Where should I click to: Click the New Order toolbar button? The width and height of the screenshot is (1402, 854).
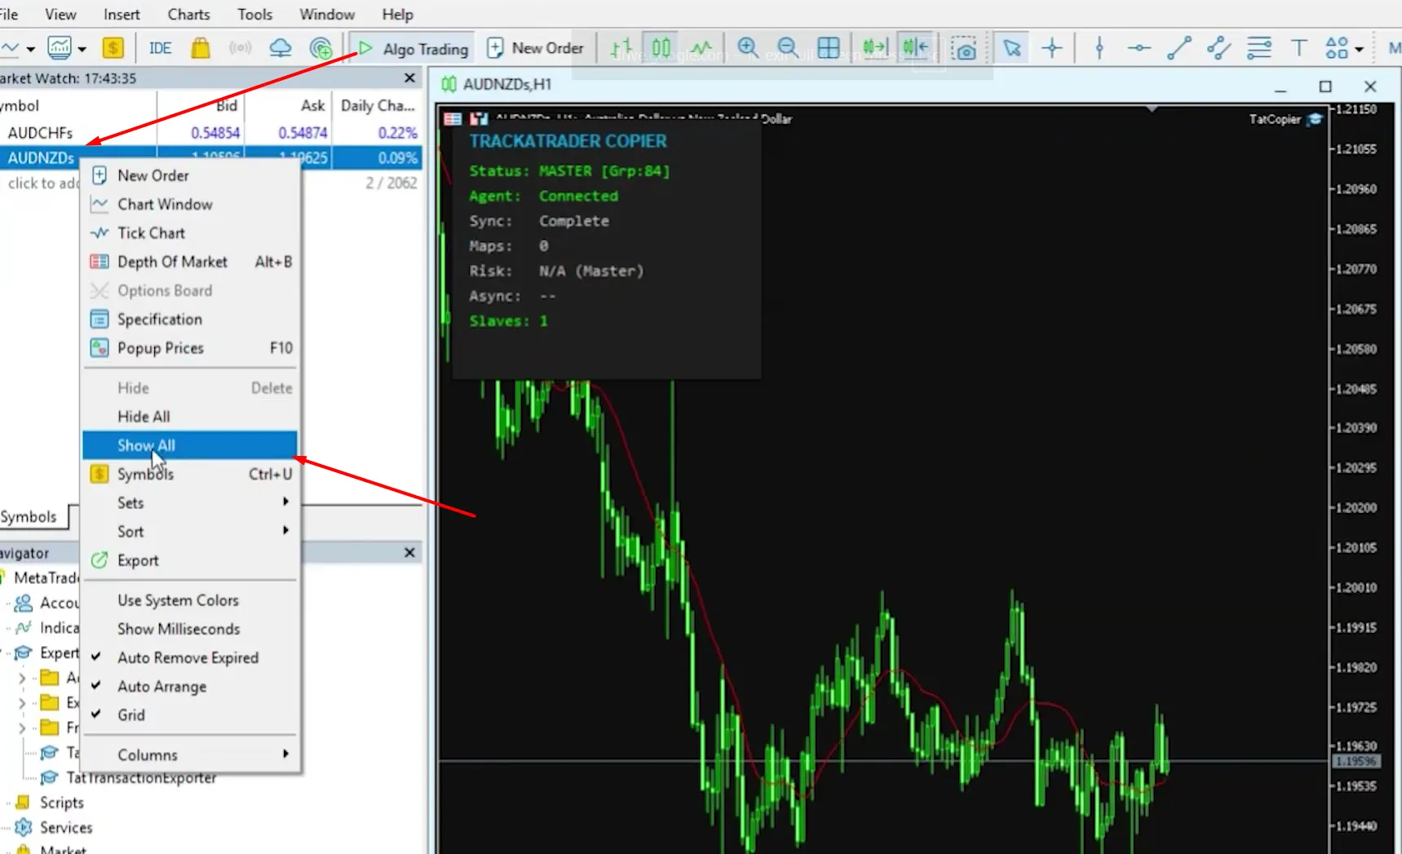pyautogui.click(x=535, y=48)
